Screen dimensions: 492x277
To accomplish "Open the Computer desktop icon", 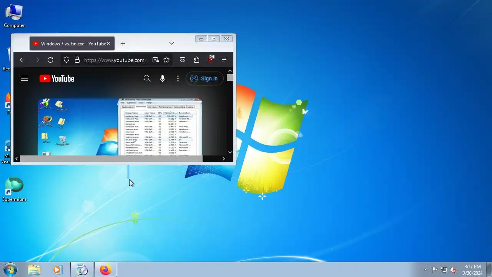I will [x=14, y=16].
